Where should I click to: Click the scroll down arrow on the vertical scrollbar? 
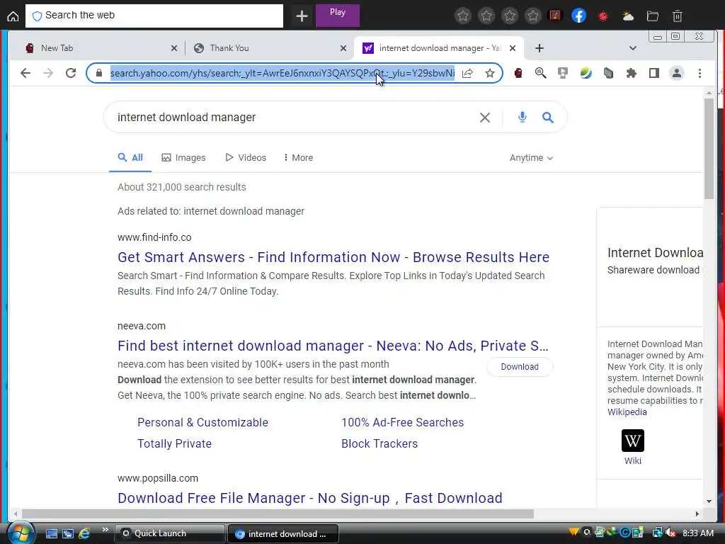coord(709,501)
